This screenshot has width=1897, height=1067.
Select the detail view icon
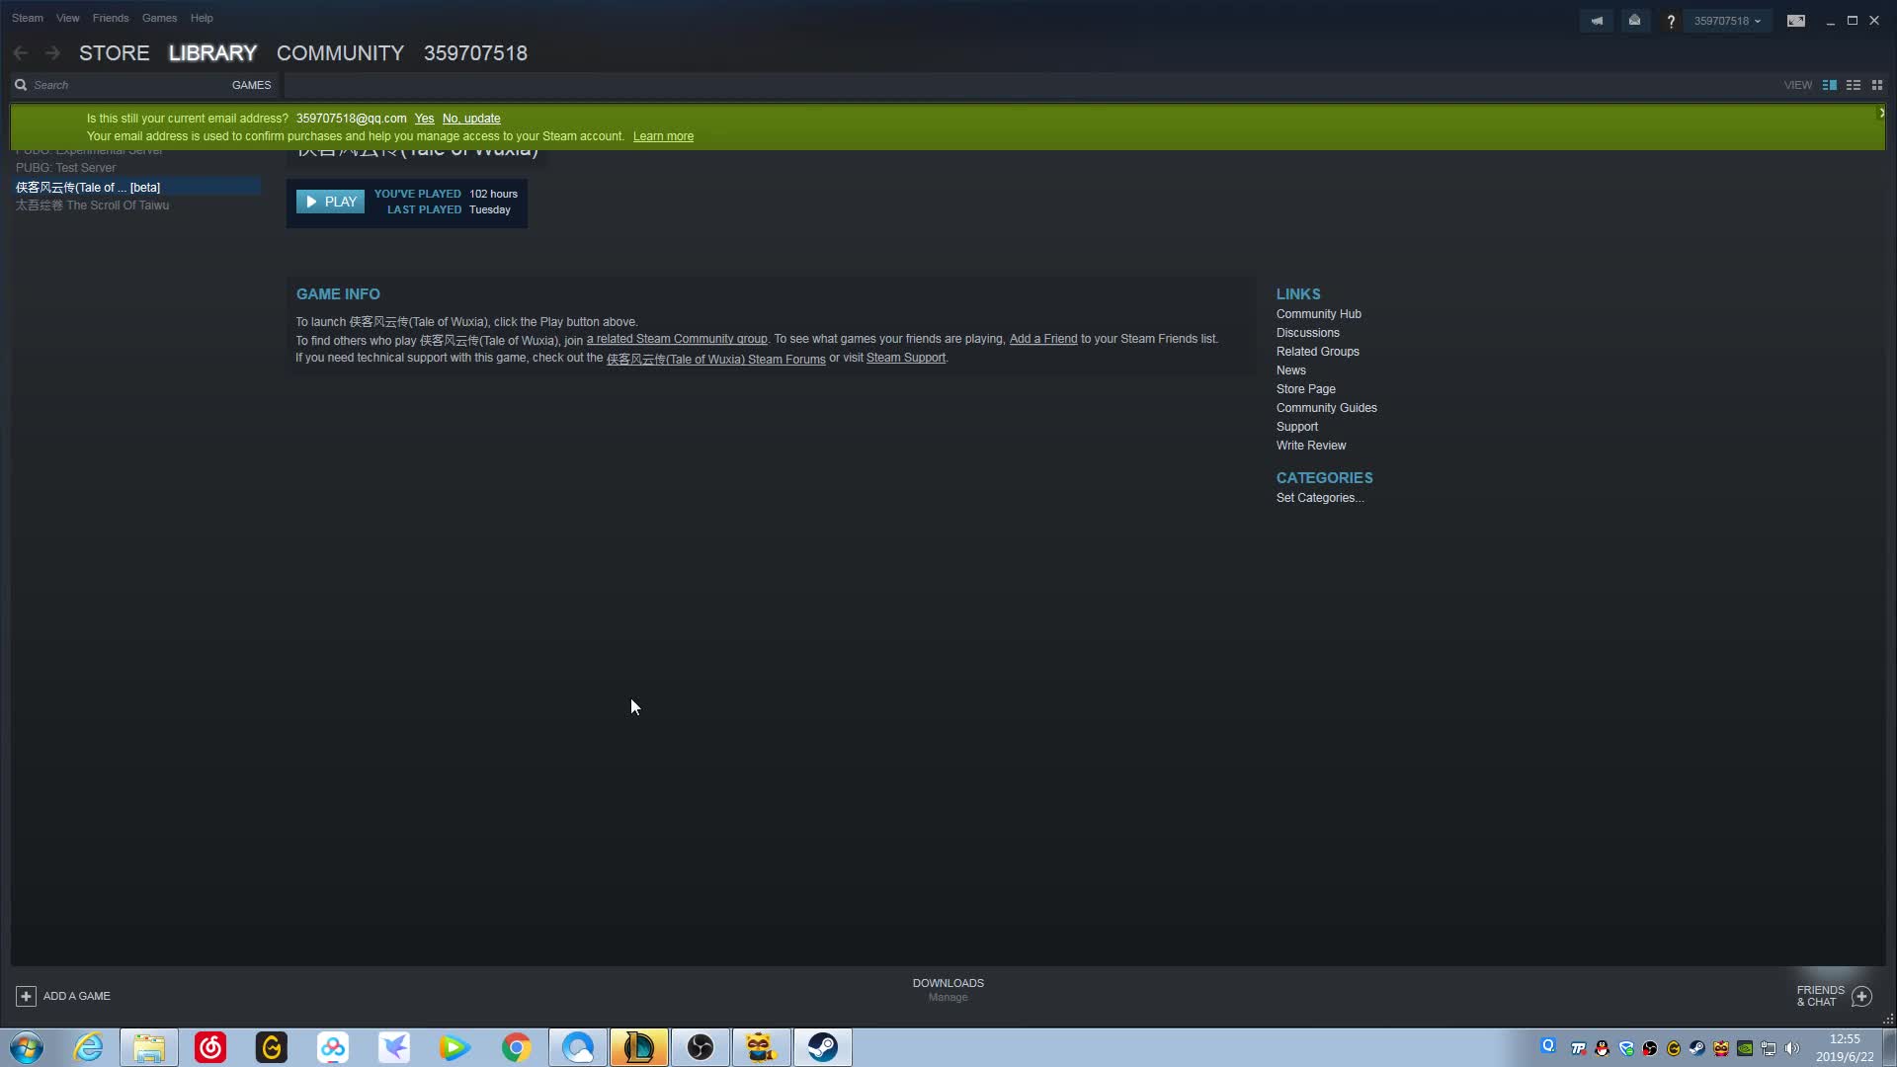pos(1830,85)
